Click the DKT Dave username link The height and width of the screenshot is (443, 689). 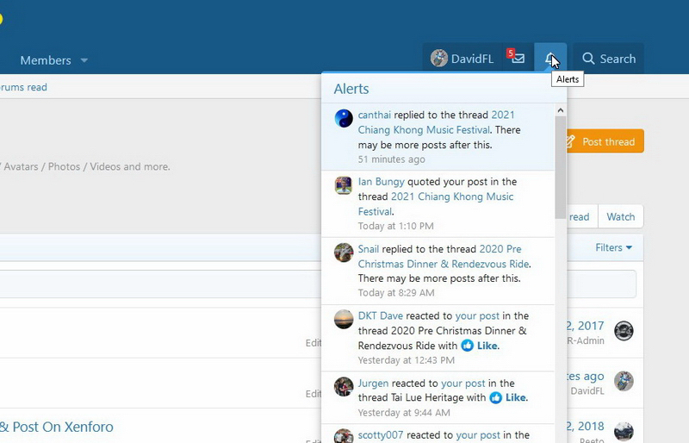[x=380, y=316]
